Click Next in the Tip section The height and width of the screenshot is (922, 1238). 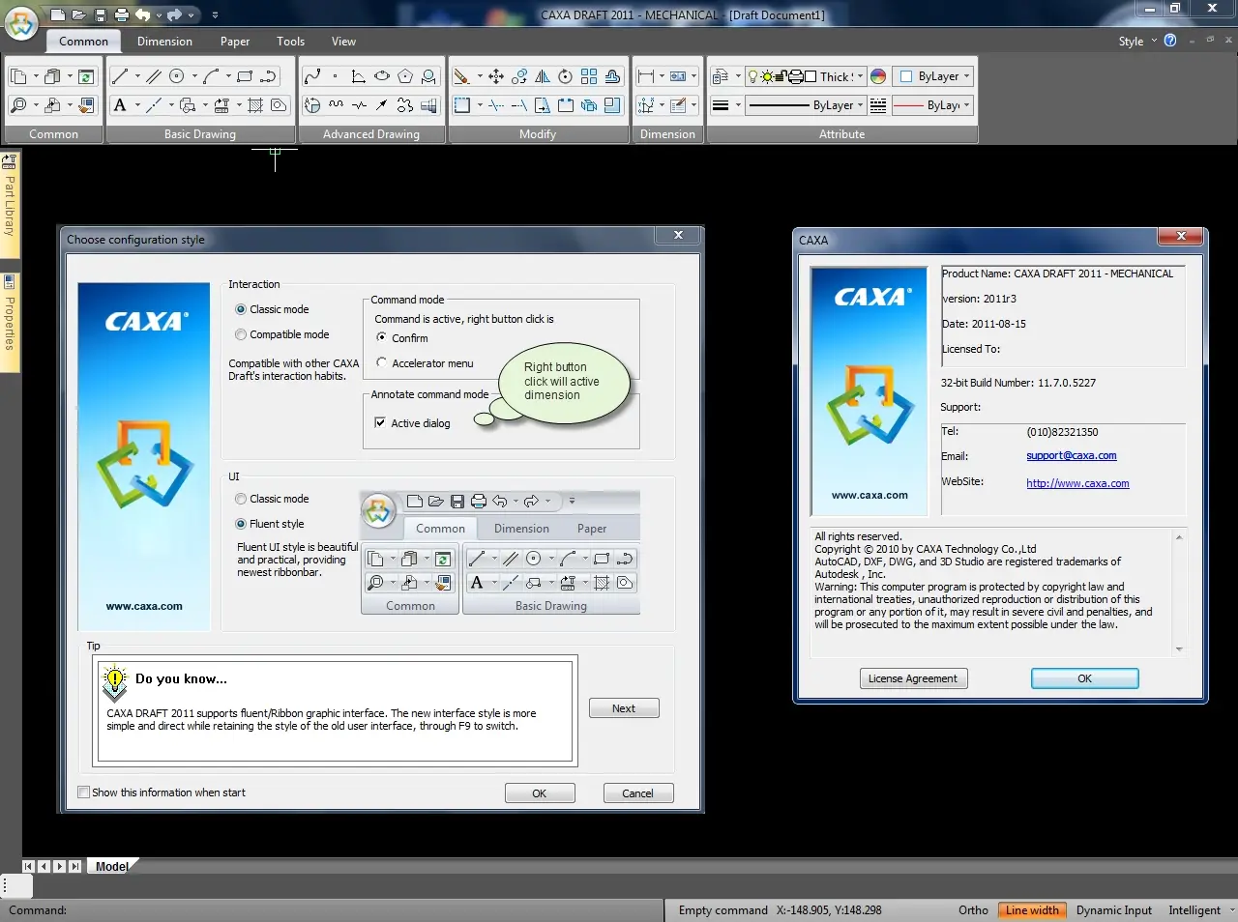(624, 708)
